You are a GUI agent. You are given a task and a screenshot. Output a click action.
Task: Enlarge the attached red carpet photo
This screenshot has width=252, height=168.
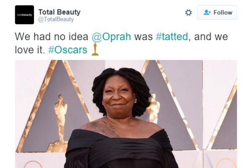[126, 113]
